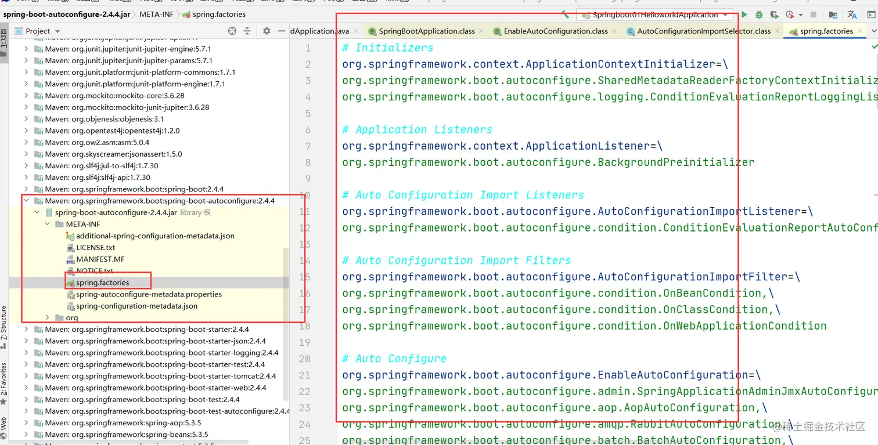Click the translate icon in the toolbar
Image resolution: width=878 pixels, height=445 pixels.
(x=852, y=15)
